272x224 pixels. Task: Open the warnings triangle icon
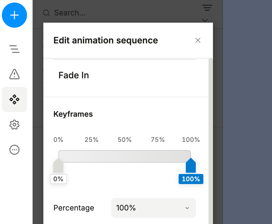click(14, 74)
